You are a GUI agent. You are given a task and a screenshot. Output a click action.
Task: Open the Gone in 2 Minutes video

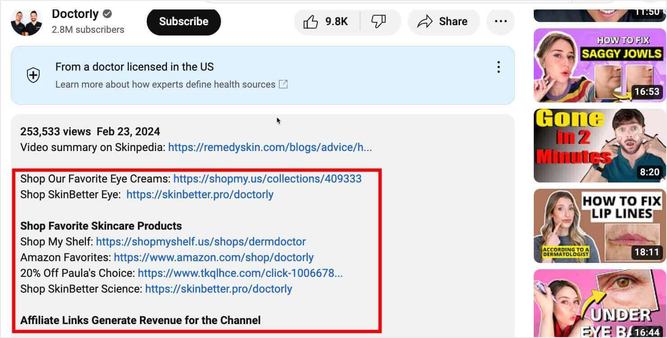point(599,146)
